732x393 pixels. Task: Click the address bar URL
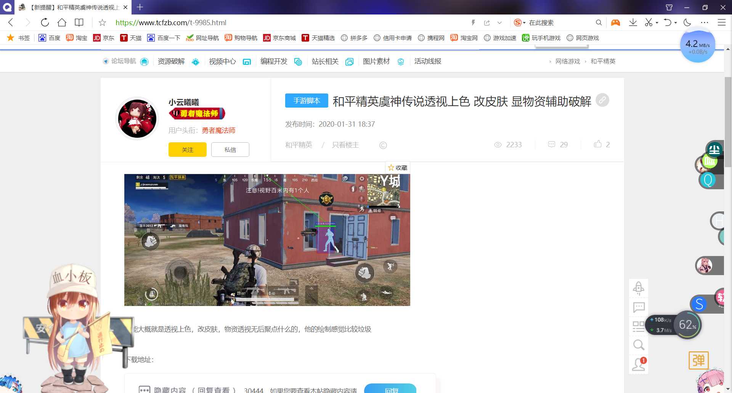[171, 23]
